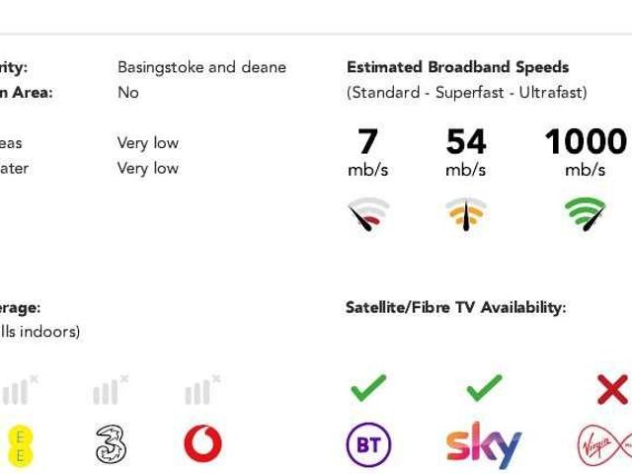Click the green checkmark above BT
Screen dimensions: 632x474
(x=368, y=388)
